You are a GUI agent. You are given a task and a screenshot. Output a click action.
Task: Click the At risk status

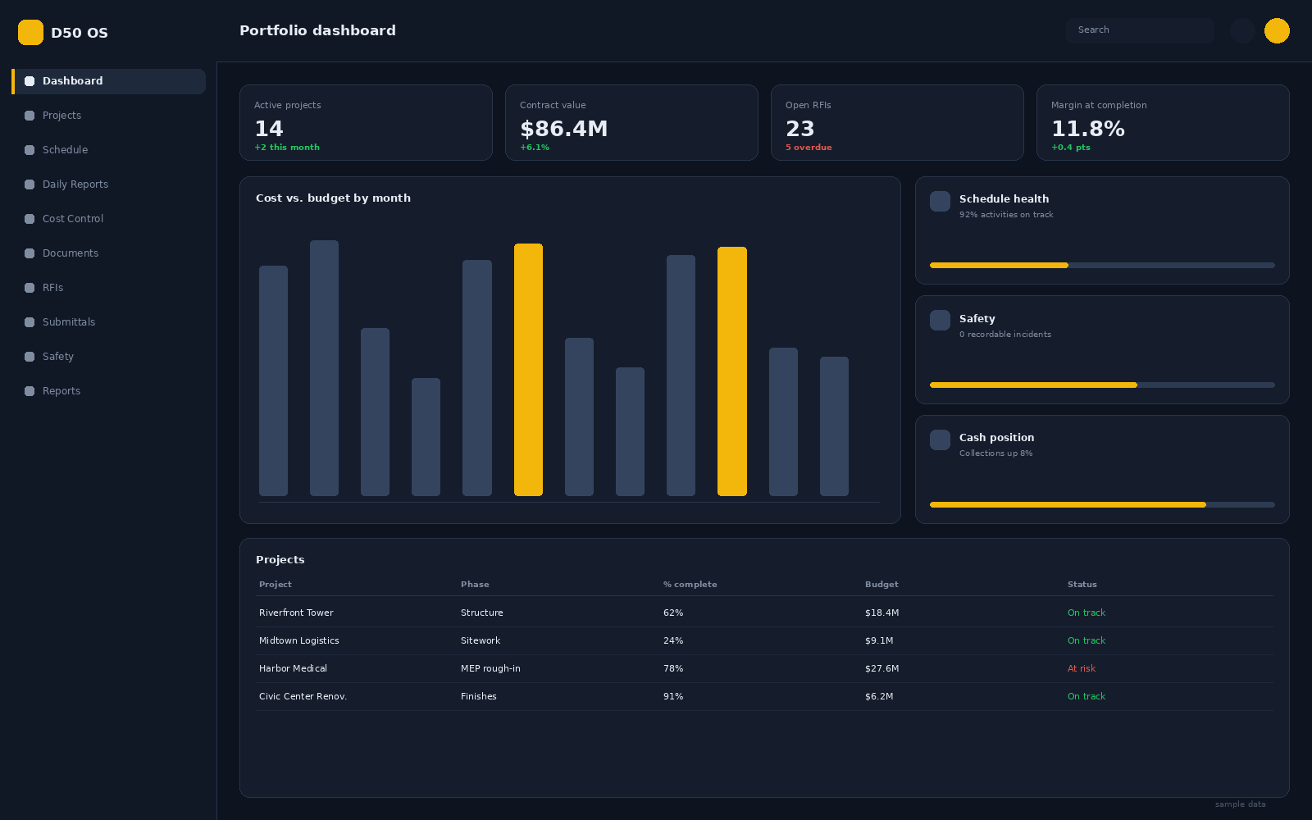coord(1082,669)
